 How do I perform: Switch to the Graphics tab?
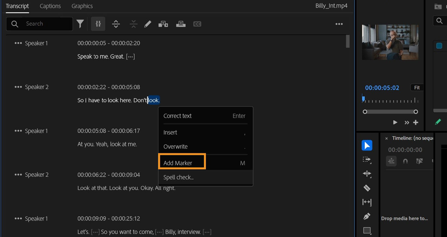tap(82, 6)
